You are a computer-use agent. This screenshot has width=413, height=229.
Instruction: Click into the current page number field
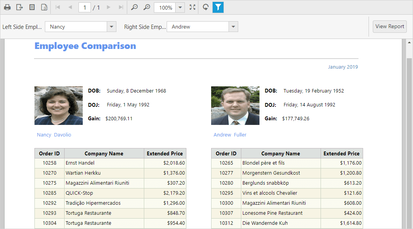click(x=84, y=7)
